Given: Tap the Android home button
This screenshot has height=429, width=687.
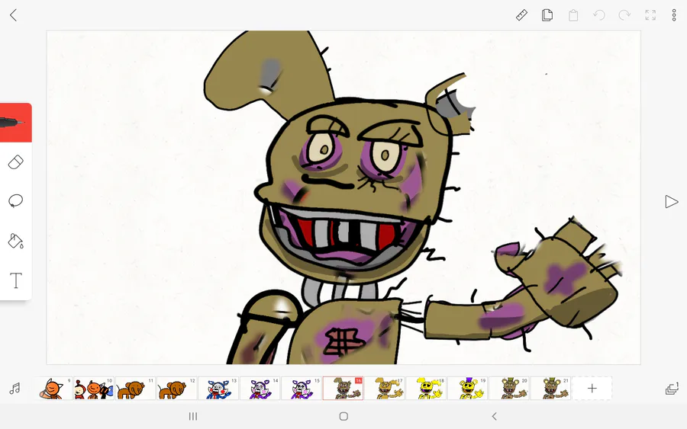Looking at the screenshot, I should [x=344, y=416].
